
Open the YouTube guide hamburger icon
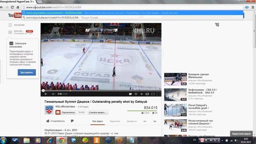(x=10, y=25)
